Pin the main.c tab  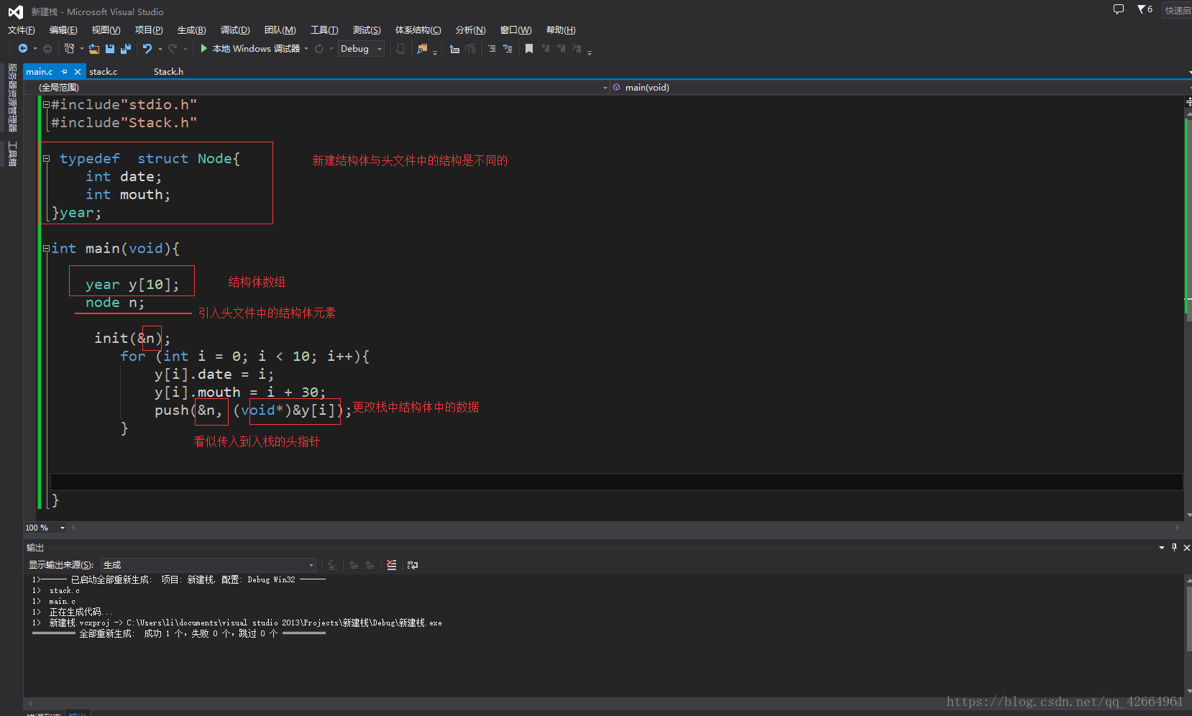(x=65, y=72)
